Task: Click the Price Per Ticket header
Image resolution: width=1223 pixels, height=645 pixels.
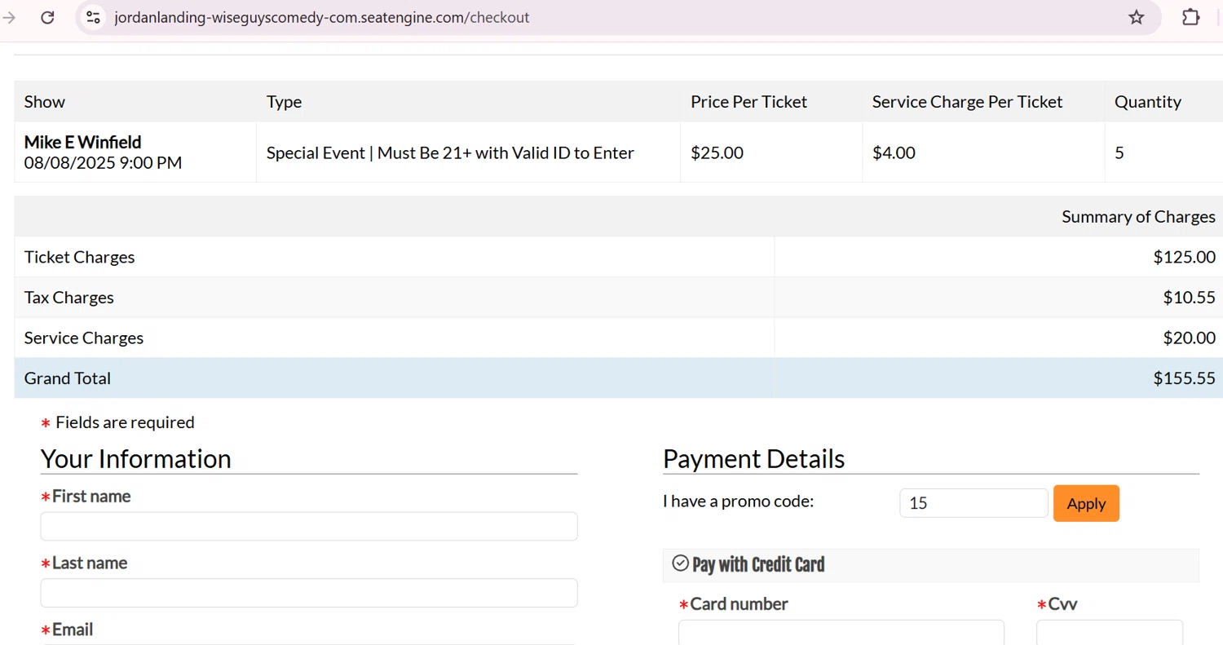Action: 748,102
